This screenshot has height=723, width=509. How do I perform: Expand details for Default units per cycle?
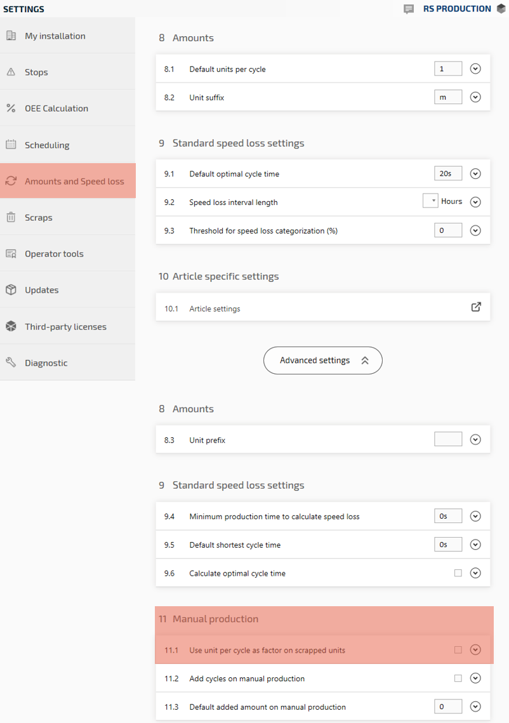coord(475,69)
